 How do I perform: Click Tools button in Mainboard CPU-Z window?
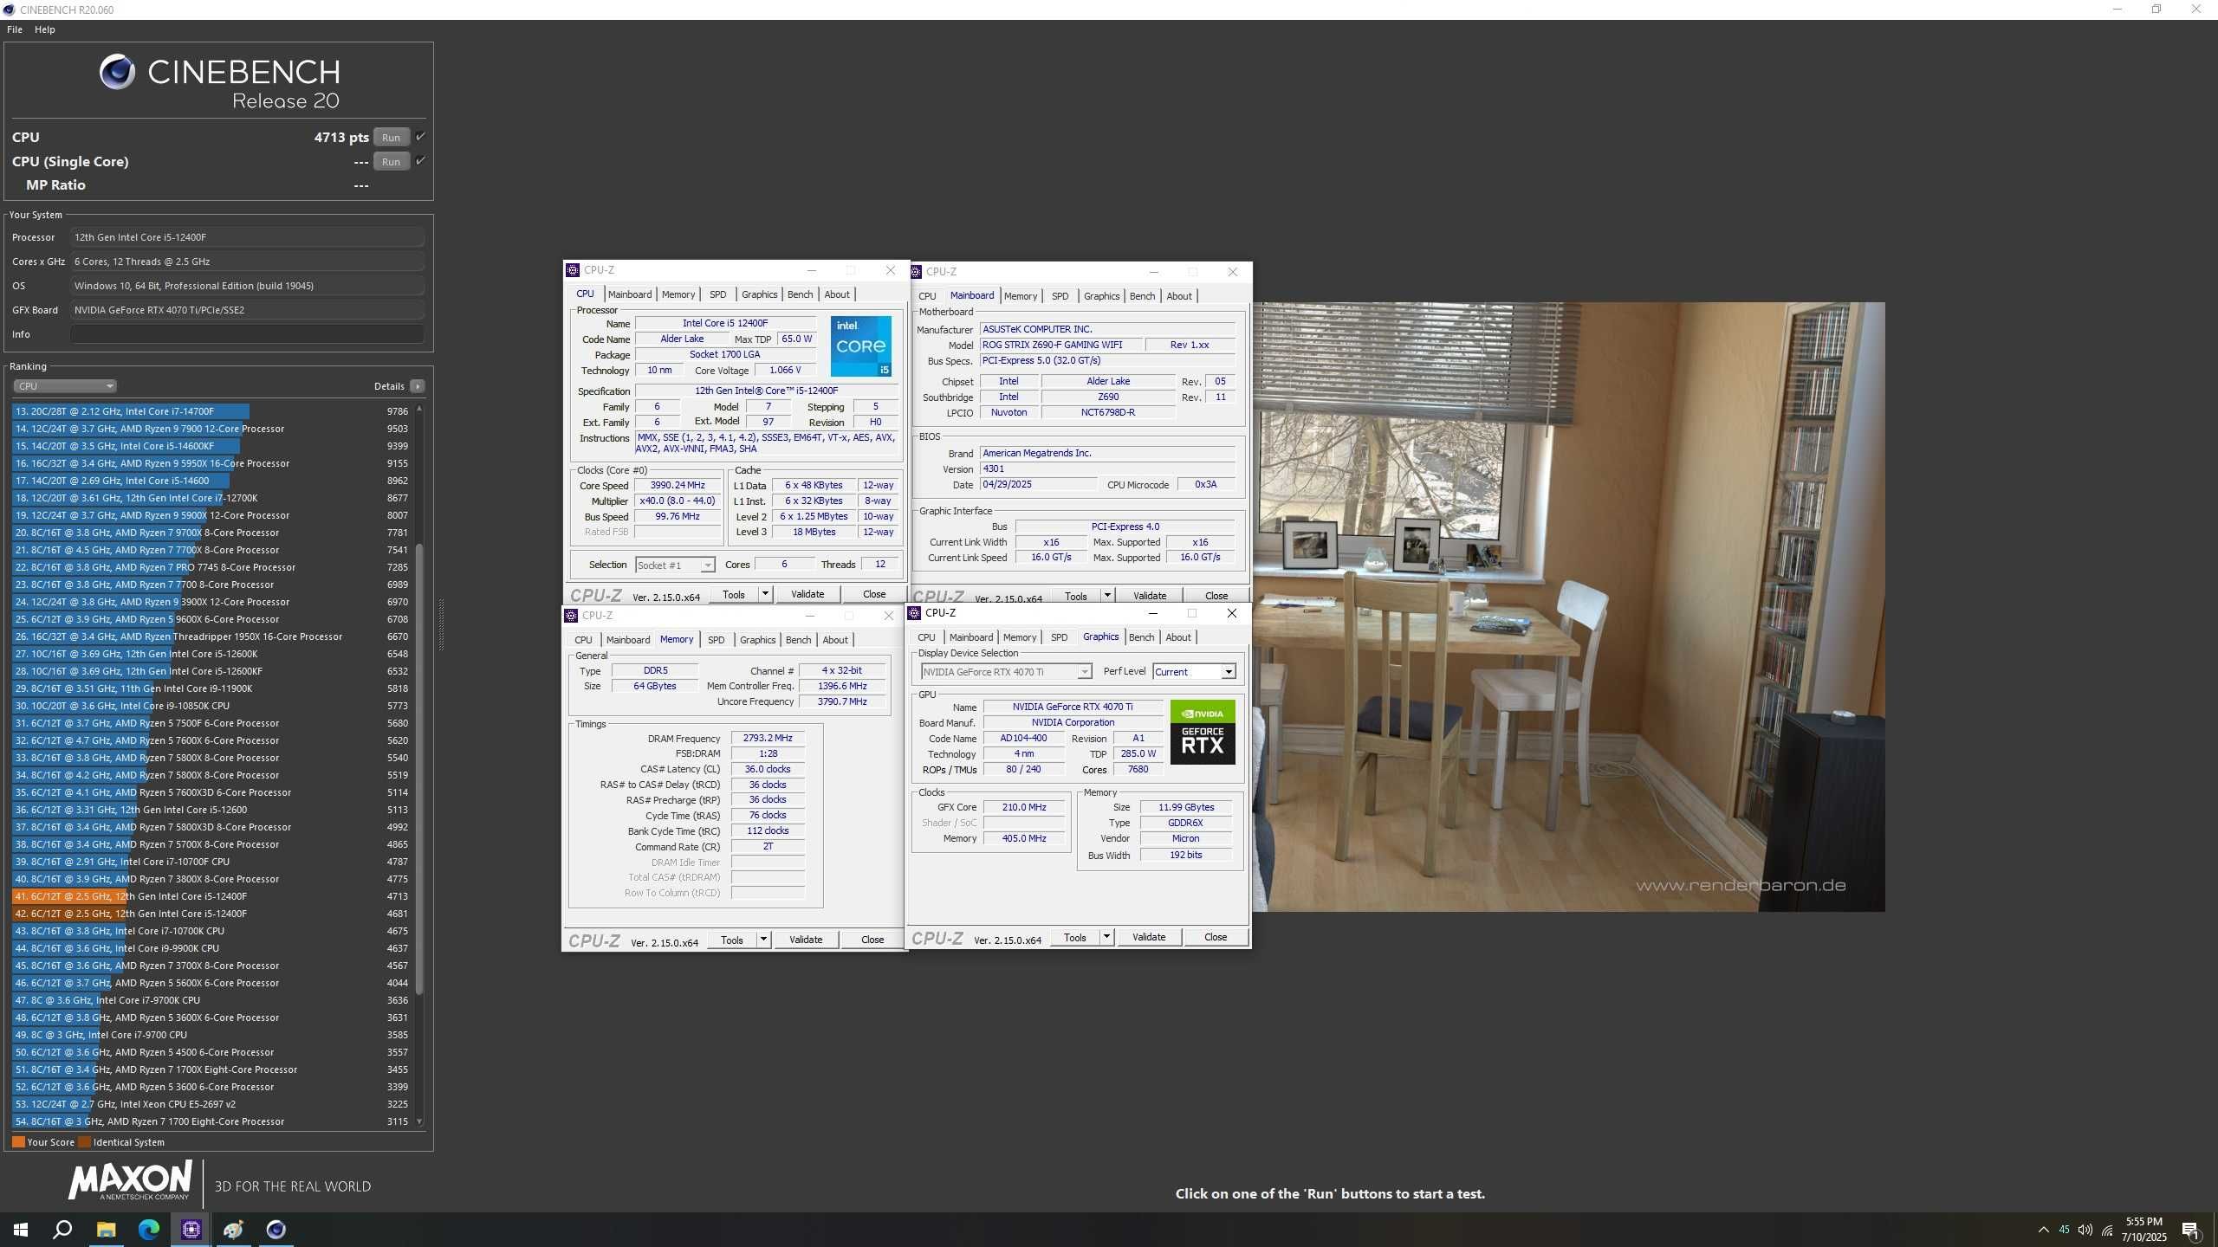click(1075, 596)
